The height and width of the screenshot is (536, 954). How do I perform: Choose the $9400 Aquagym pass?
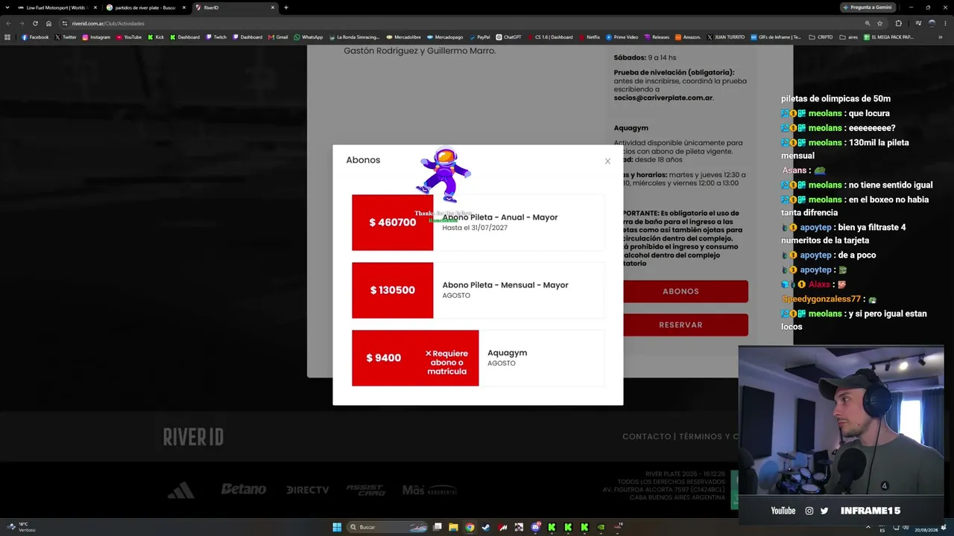tap(478, 358)
